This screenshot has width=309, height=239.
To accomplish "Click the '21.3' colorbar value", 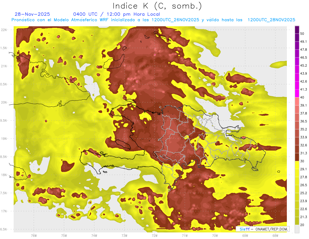I will (x=304, y=217).
